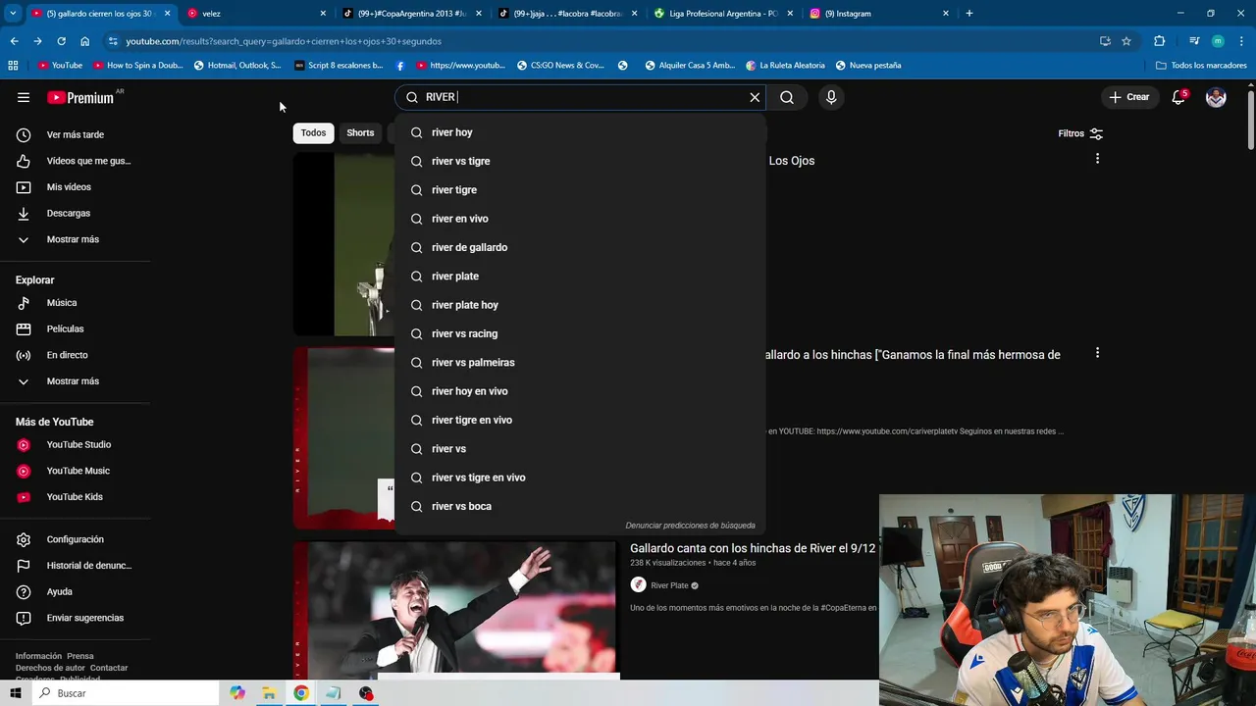Image resolution: width=1256 pixels, height=706 pixels.
Task: Open Enviar sugerencias feedback
Action: click(x=76, y=618)
